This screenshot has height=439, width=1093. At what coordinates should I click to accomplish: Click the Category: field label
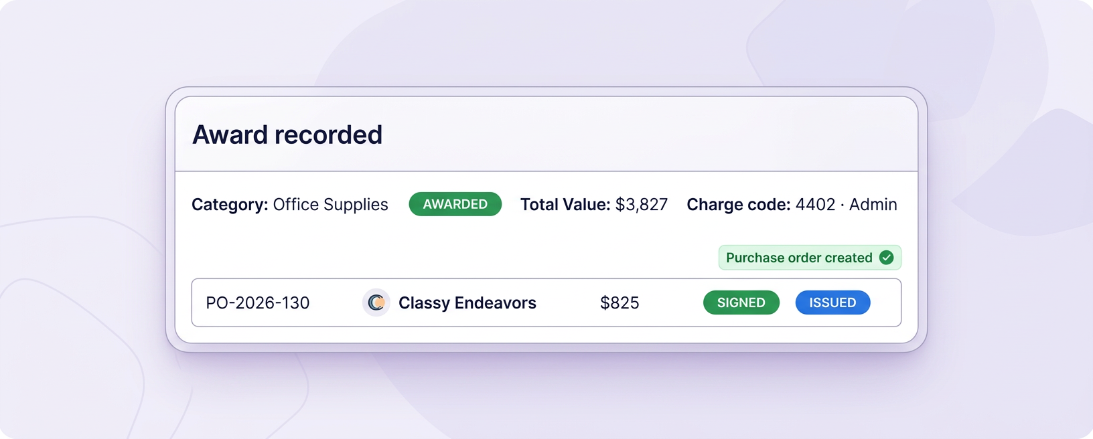(x=230, y=205)
